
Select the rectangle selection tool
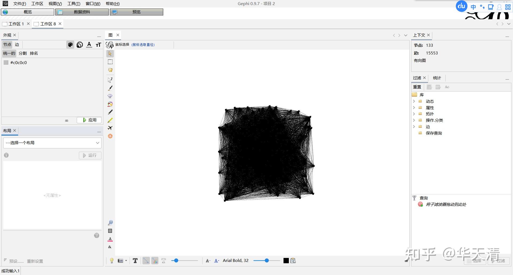(x=110, y=62)
